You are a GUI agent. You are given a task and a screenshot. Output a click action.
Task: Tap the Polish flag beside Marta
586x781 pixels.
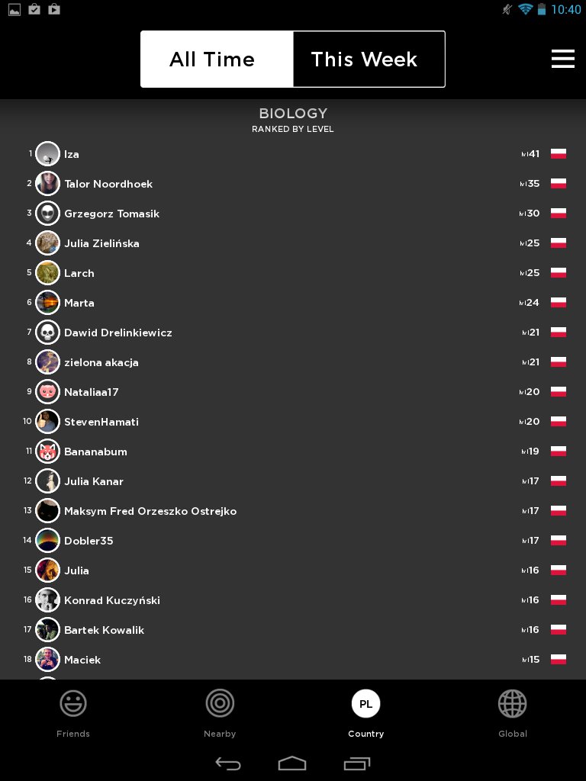click(558, 303)
